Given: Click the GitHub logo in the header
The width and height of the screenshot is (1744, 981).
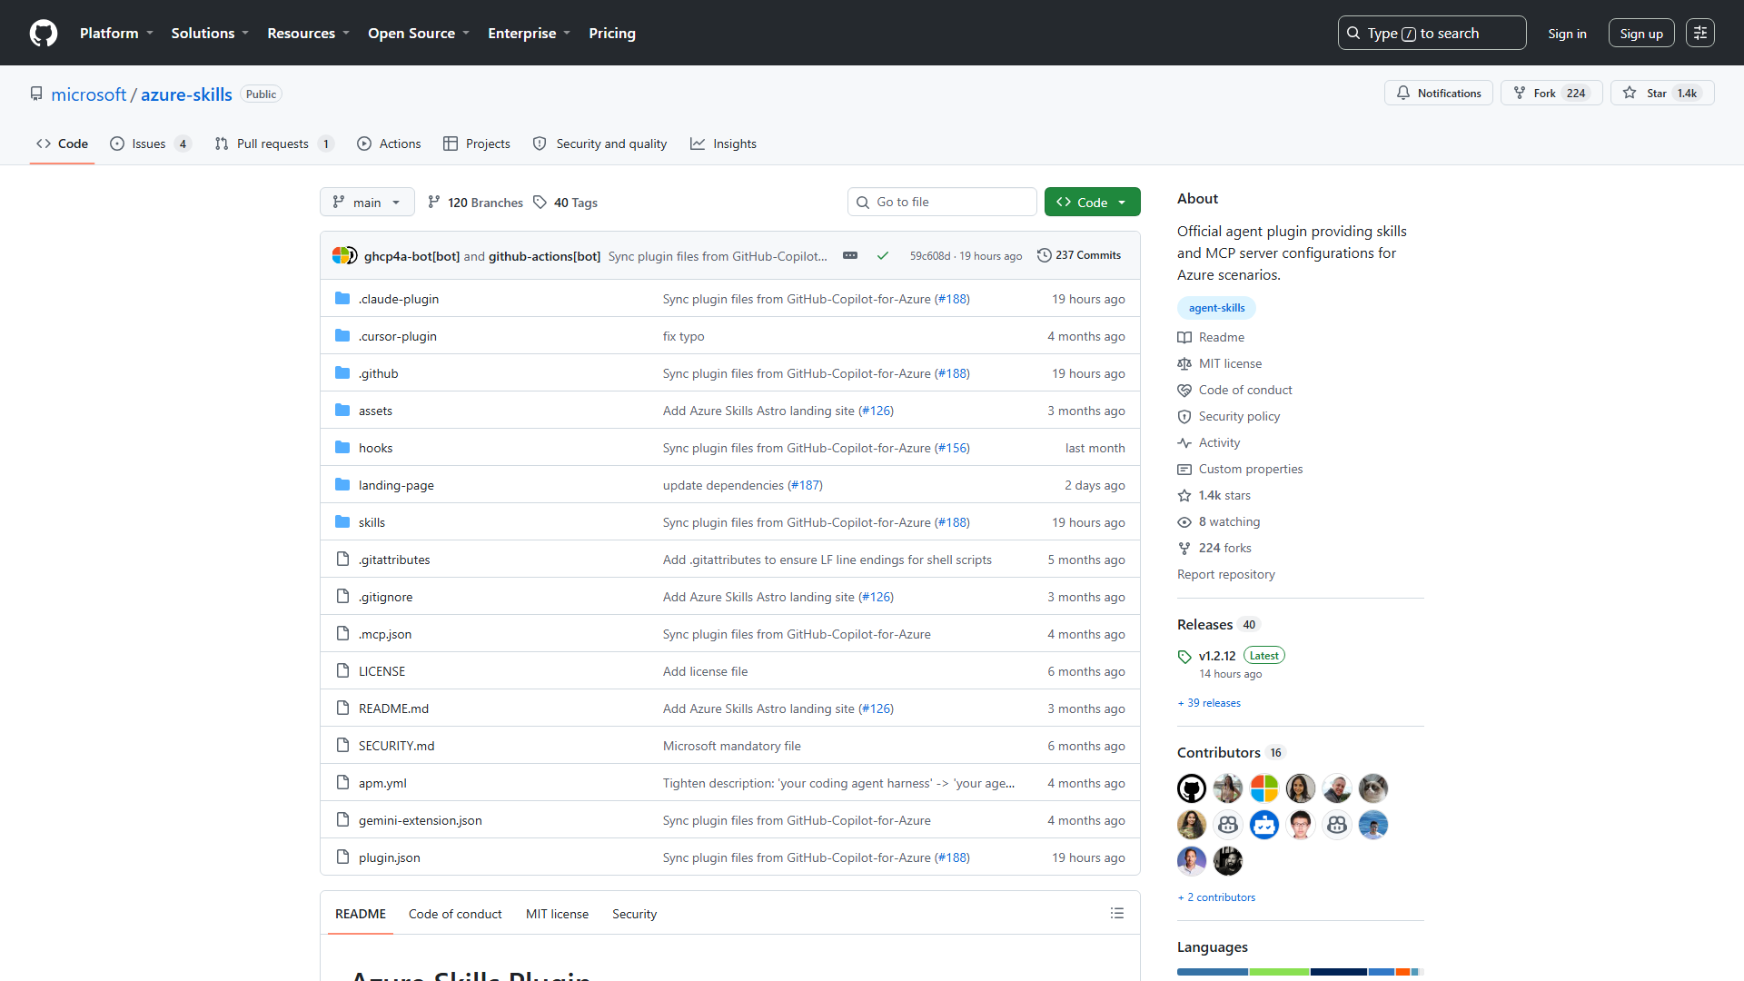Looking at the screenshot, I should coord(44,33).
